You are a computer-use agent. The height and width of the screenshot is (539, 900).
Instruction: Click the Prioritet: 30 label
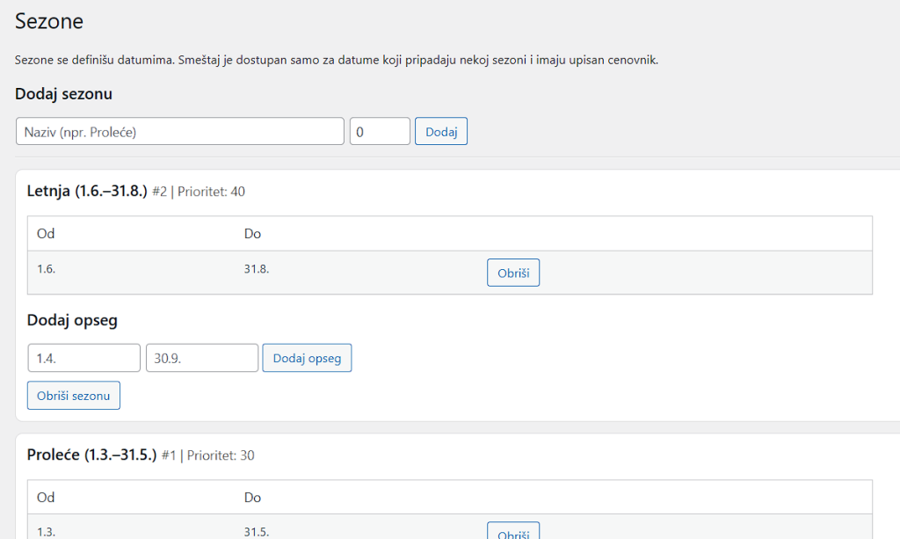click(x=220, y=455)
